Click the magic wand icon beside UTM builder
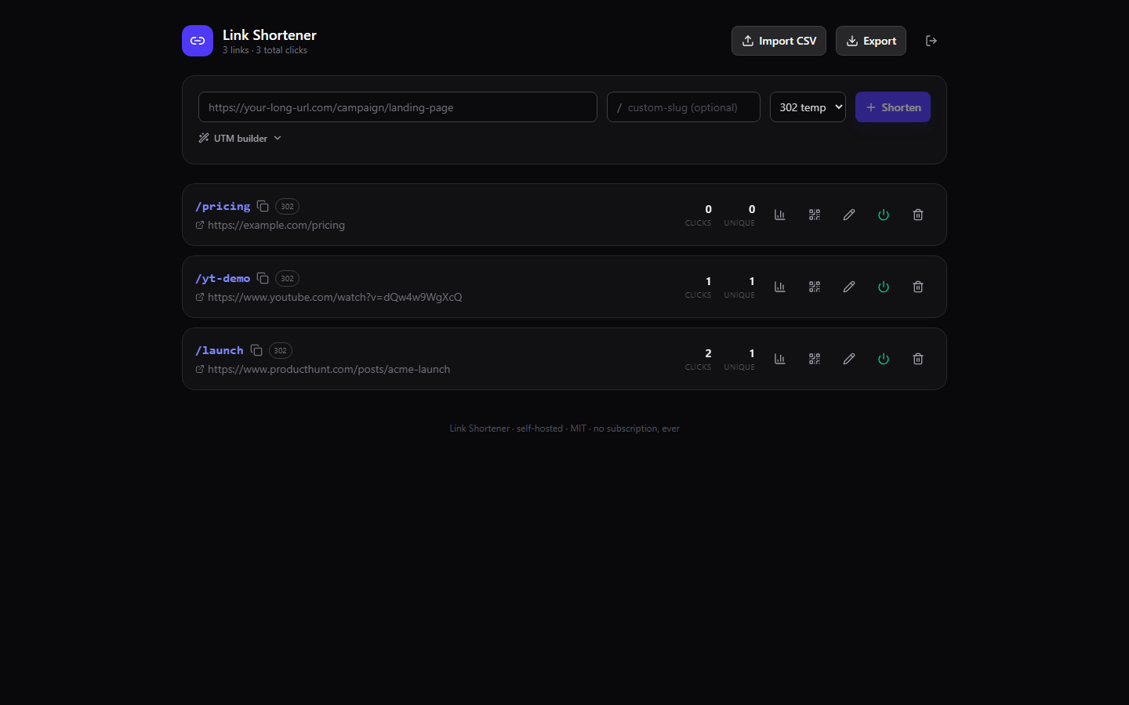 click(x=204, y=138)
